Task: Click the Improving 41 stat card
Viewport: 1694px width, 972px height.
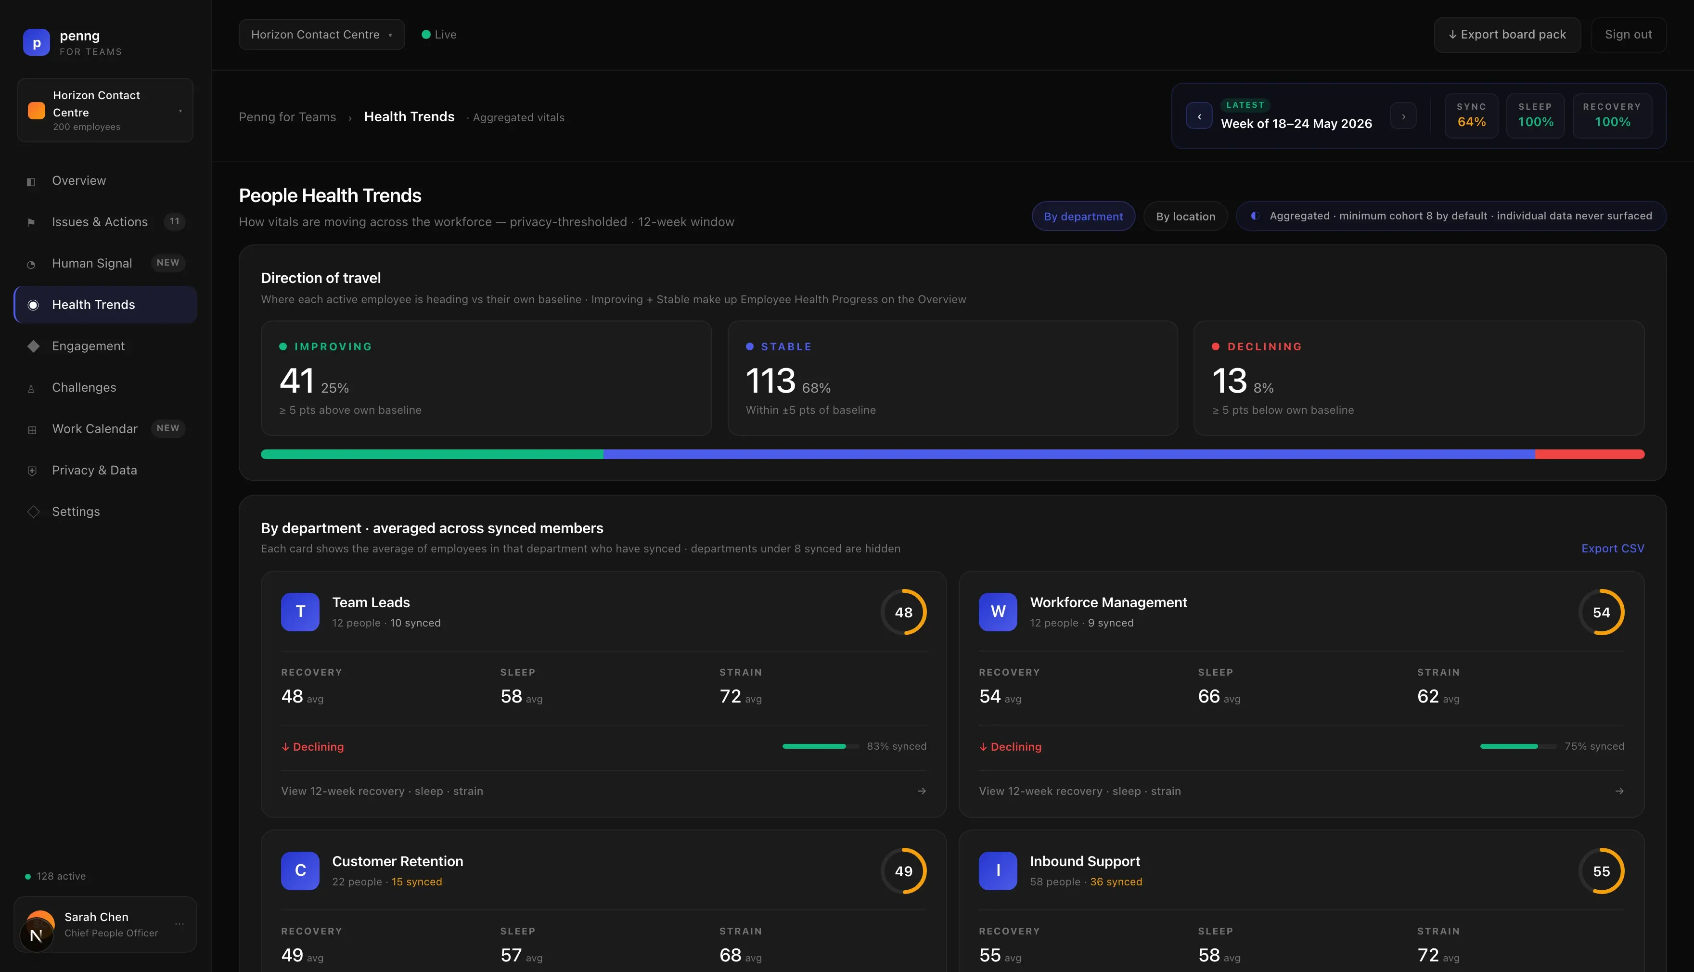Action: click(486, 379)
